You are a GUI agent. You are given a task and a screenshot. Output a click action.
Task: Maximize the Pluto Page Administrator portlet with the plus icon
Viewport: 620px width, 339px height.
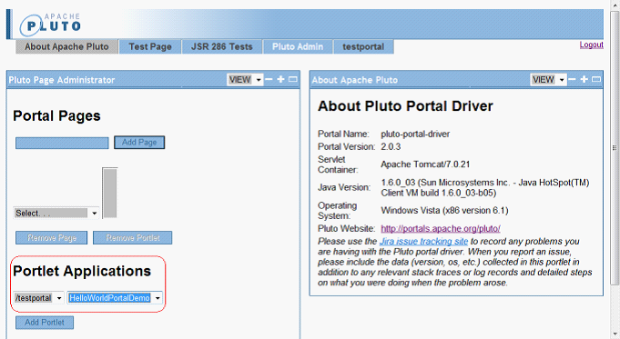[280, 79]
